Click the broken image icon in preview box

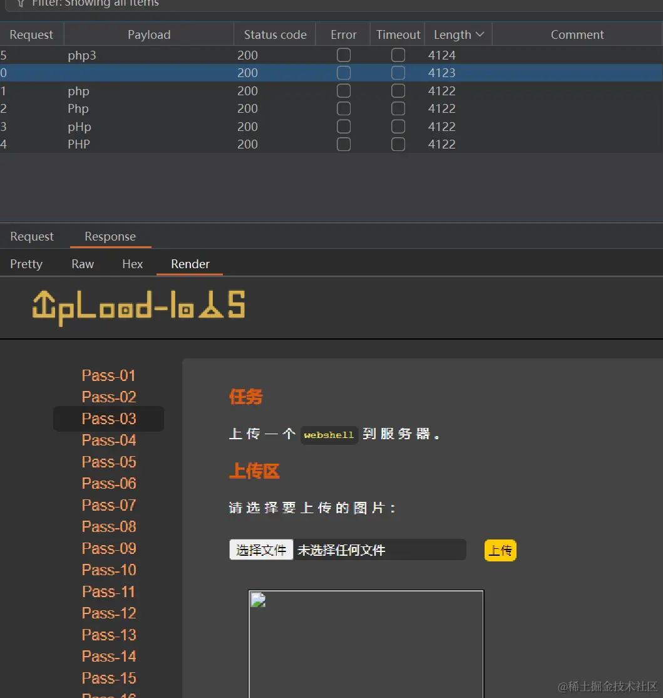tap(258, 600)
